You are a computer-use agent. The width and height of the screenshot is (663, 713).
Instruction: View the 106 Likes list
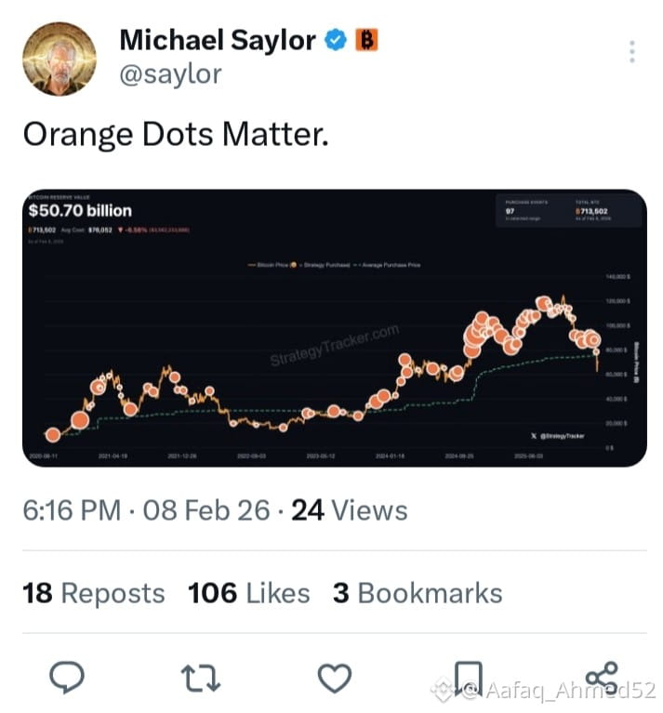[248, 593]
